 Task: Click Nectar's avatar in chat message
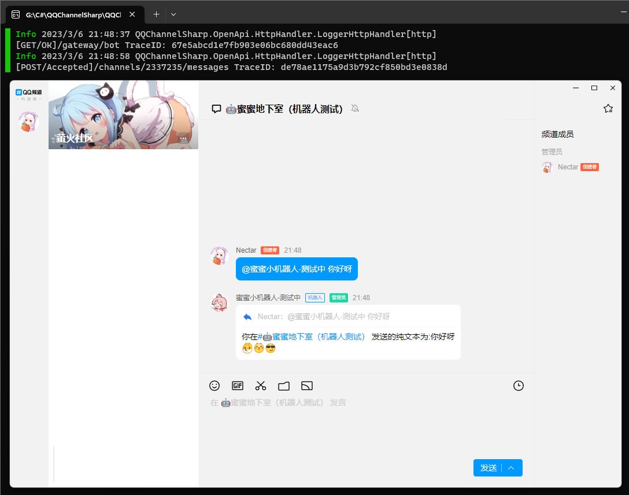(x=220, y=256)
